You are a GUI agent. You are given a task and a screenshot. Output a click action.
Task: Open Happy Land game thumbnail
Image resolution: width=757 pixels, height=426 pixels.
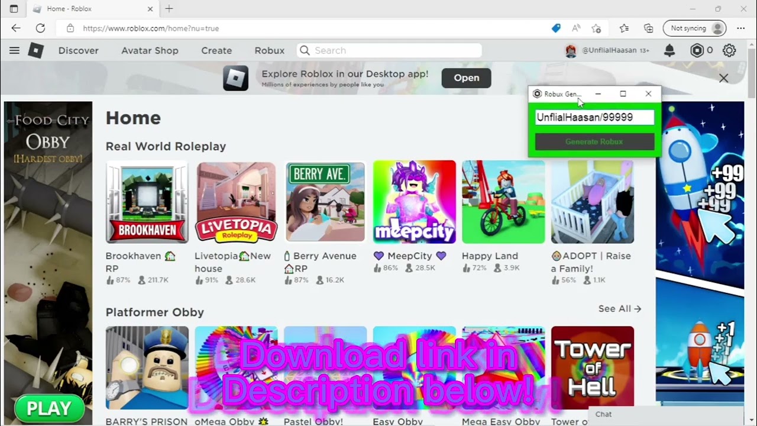pos(503,202)
